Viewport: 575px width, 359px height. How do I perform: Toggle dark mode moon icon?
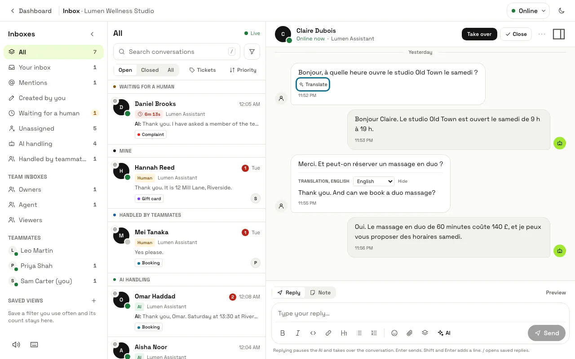tap(561, 11)
